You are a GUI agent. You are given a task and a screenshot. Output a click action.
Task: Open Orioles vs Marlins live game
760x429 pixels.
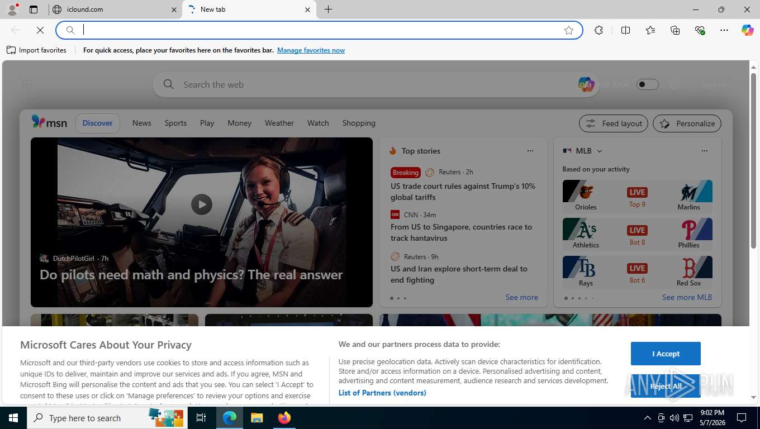point(638,196)
